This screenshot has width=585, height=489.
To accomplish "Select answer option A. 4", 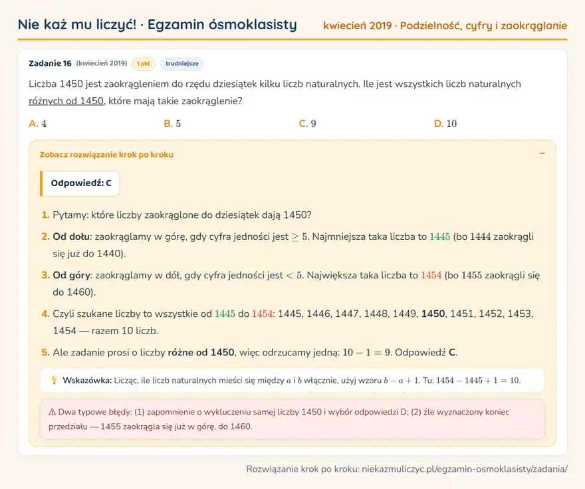I will [38, 124].
